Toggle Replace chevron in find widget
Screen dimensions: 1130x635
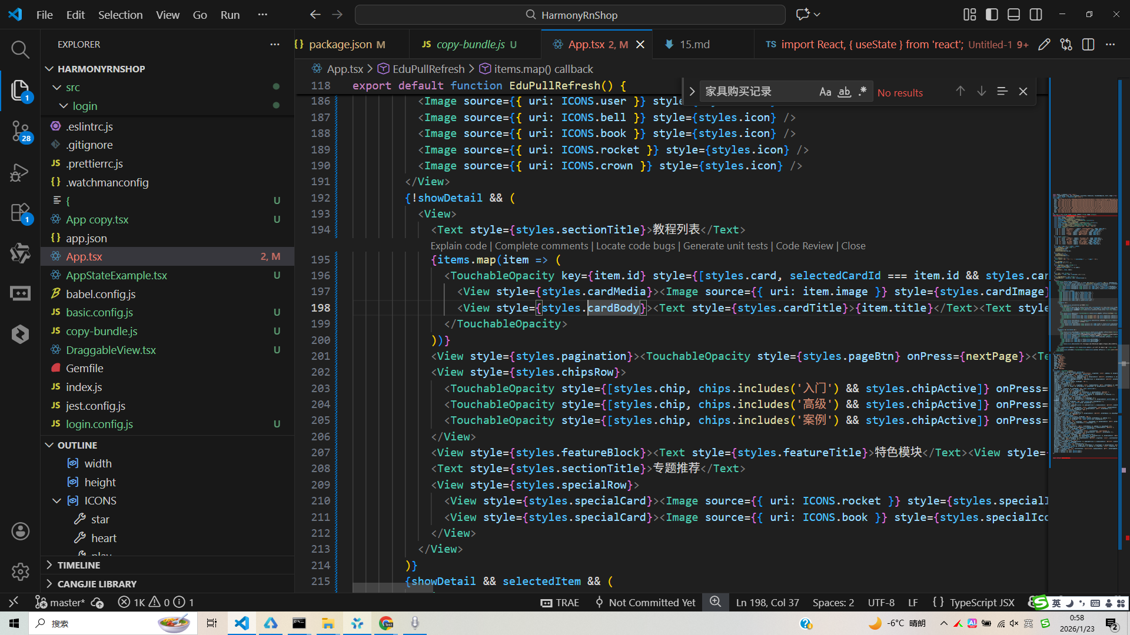click(x=692, y=92)
